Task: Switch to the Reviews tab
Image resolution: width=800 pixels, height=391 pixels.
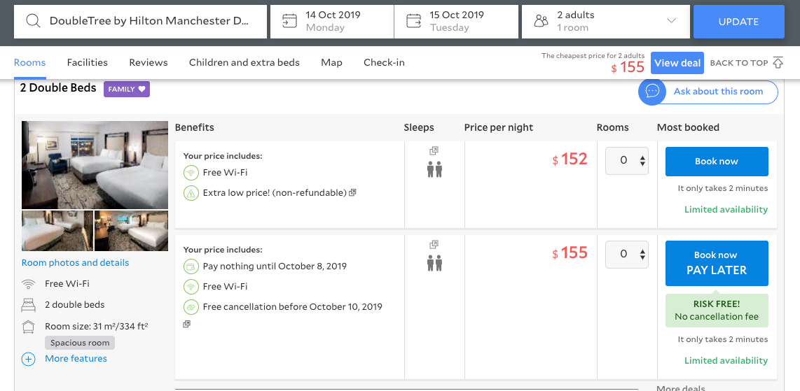Action: (x=149, y=62)
